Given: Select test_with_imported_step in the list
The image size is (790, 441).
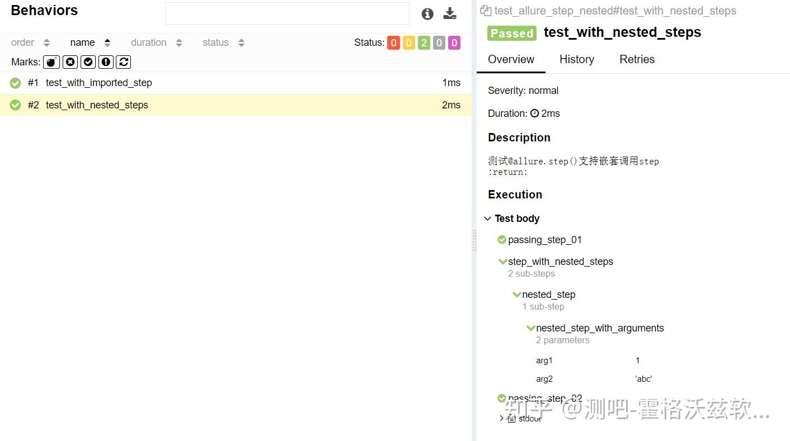Looking at the screenshot, I should 236,83.
